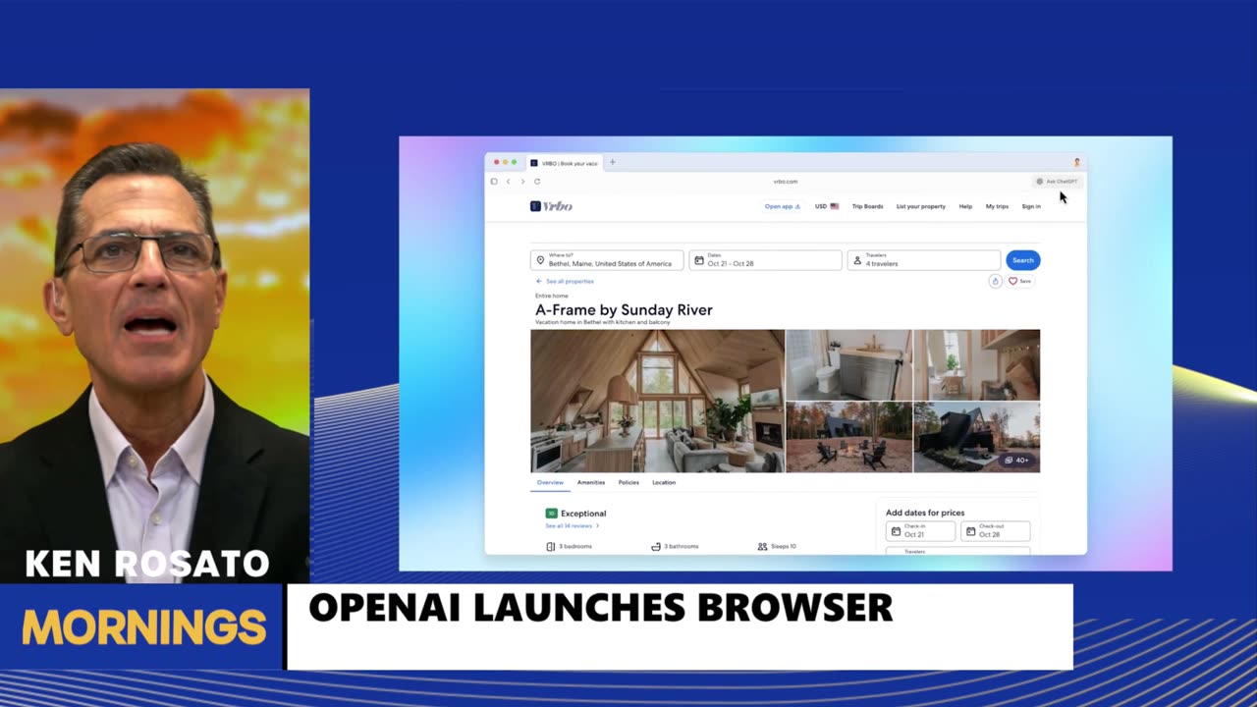
Task: Switch to the Location tab
Action: (664, 483)
